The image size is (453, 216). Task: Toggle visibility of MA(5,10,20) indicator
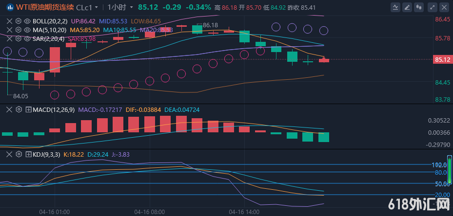(x=27, y=30)
